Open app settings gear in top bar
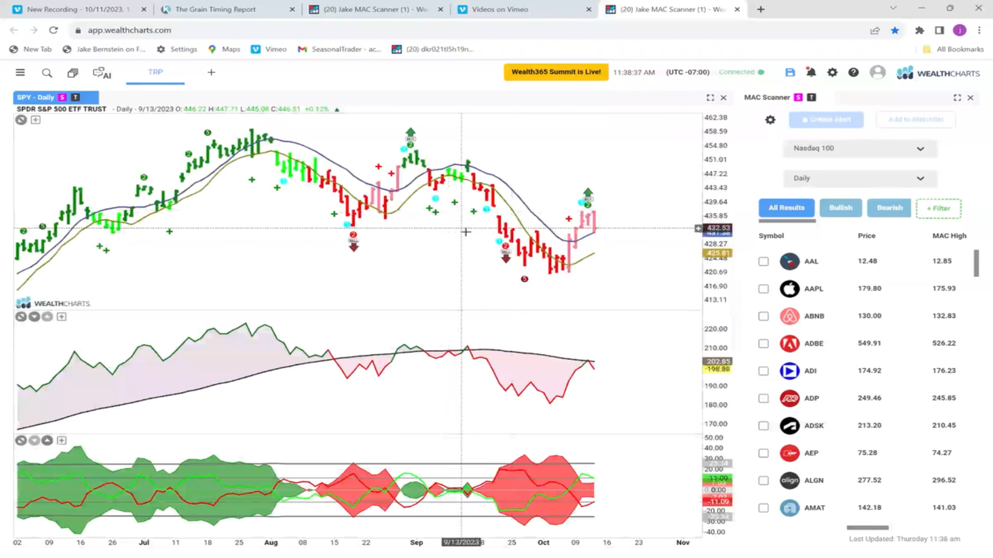The image size is (993, 558). [x=832, y=72]
